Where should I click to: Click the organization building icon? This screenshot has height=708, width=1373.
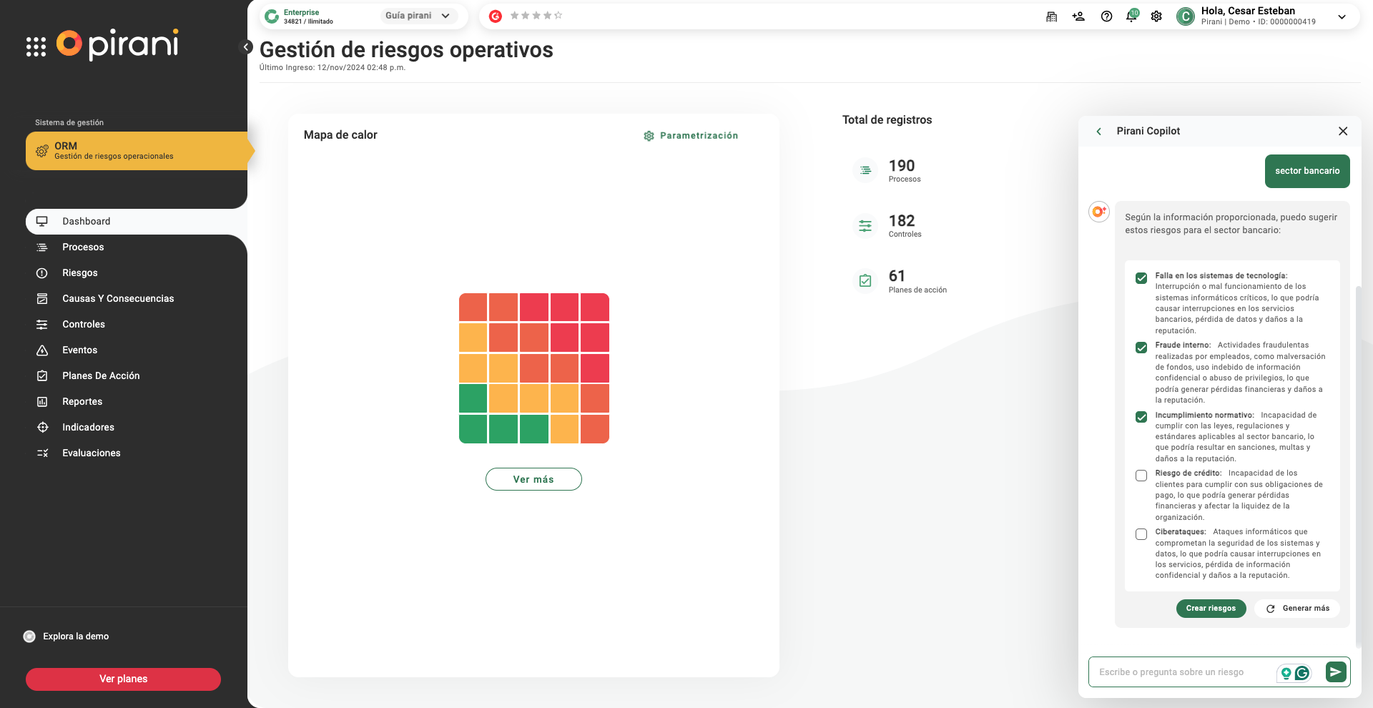pyautogui.click(x=1051, y=16)
